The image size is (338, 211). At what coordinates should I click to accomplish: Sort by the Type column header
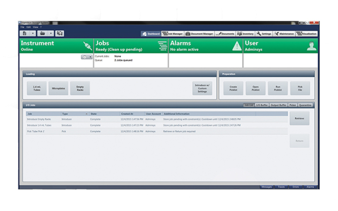click(75, 114)
